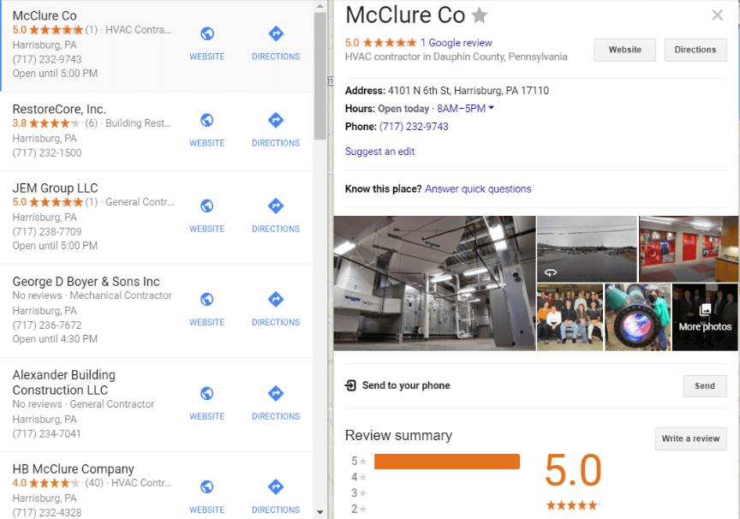Click the Directions button in details panel
The width and height of the screenshot is (740, 519).
695,50
